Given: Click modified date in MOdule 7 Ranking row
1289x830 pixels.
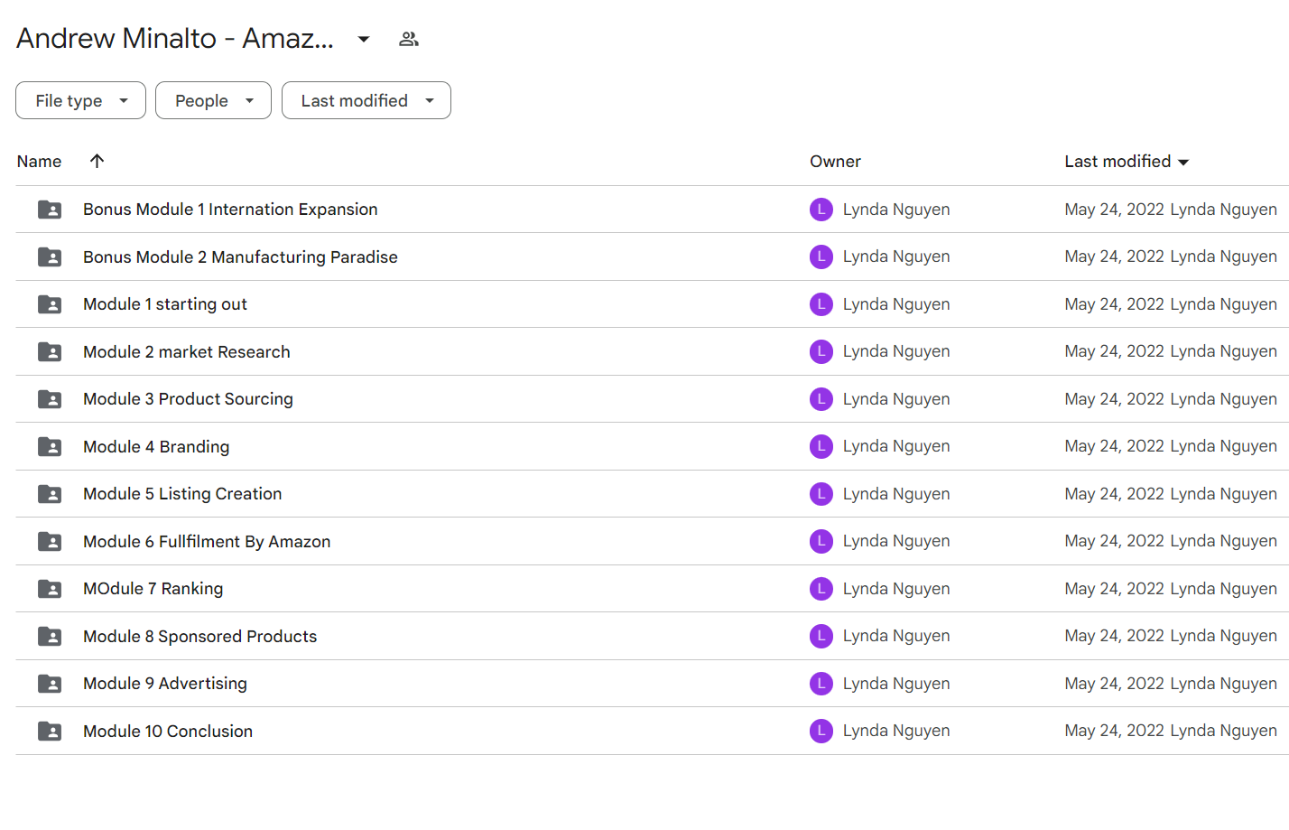Looking at the screenshot, I should tap(1114, 589).
